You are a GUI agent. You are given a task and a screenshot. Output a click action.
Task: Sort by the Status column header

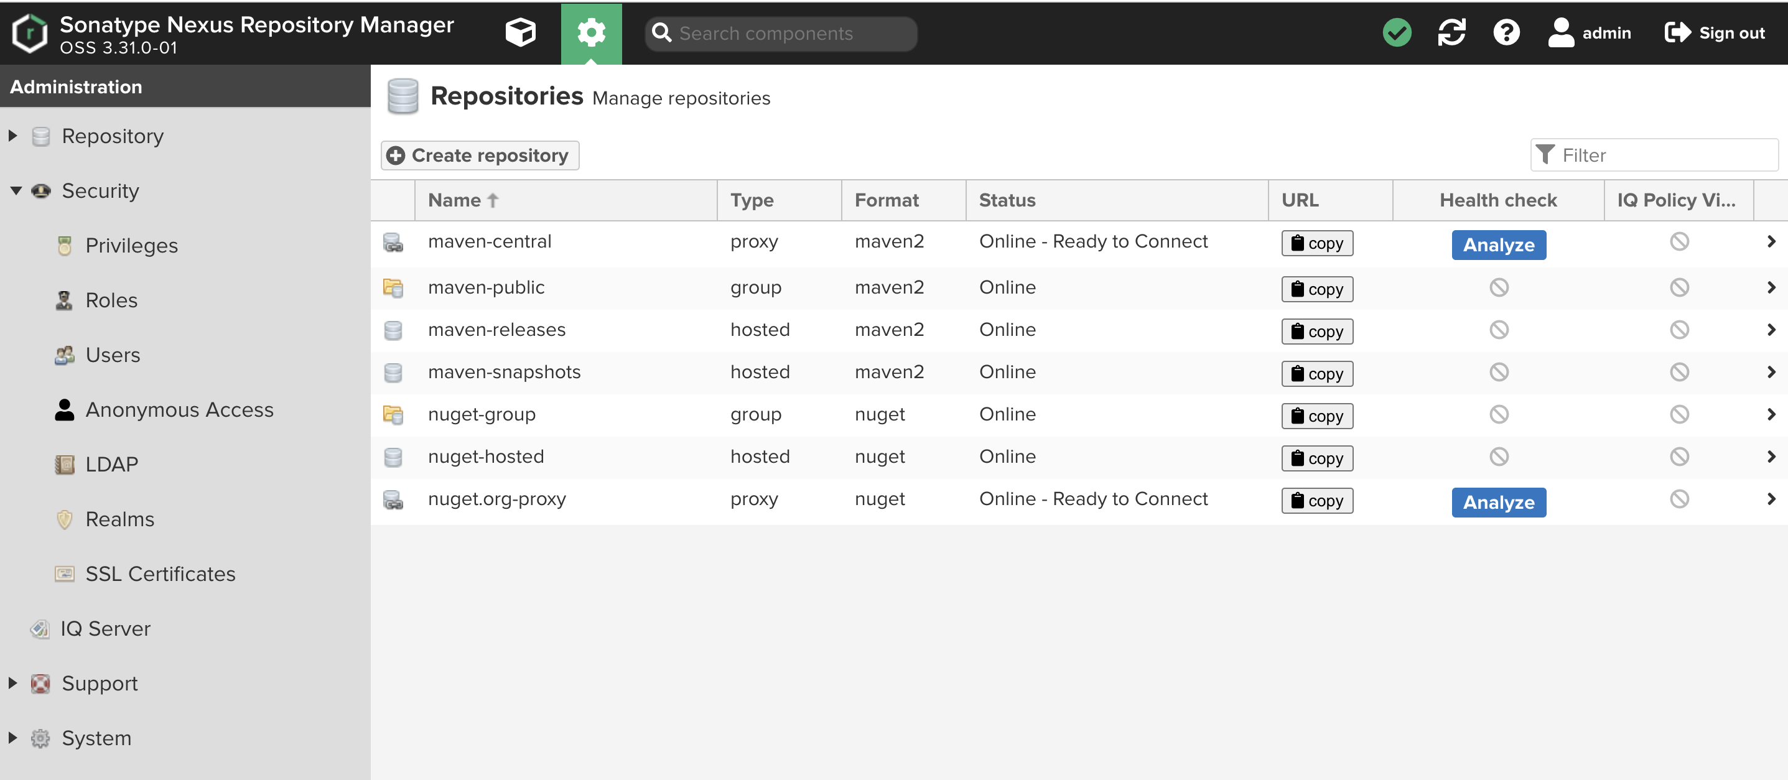click(1117, 200)
